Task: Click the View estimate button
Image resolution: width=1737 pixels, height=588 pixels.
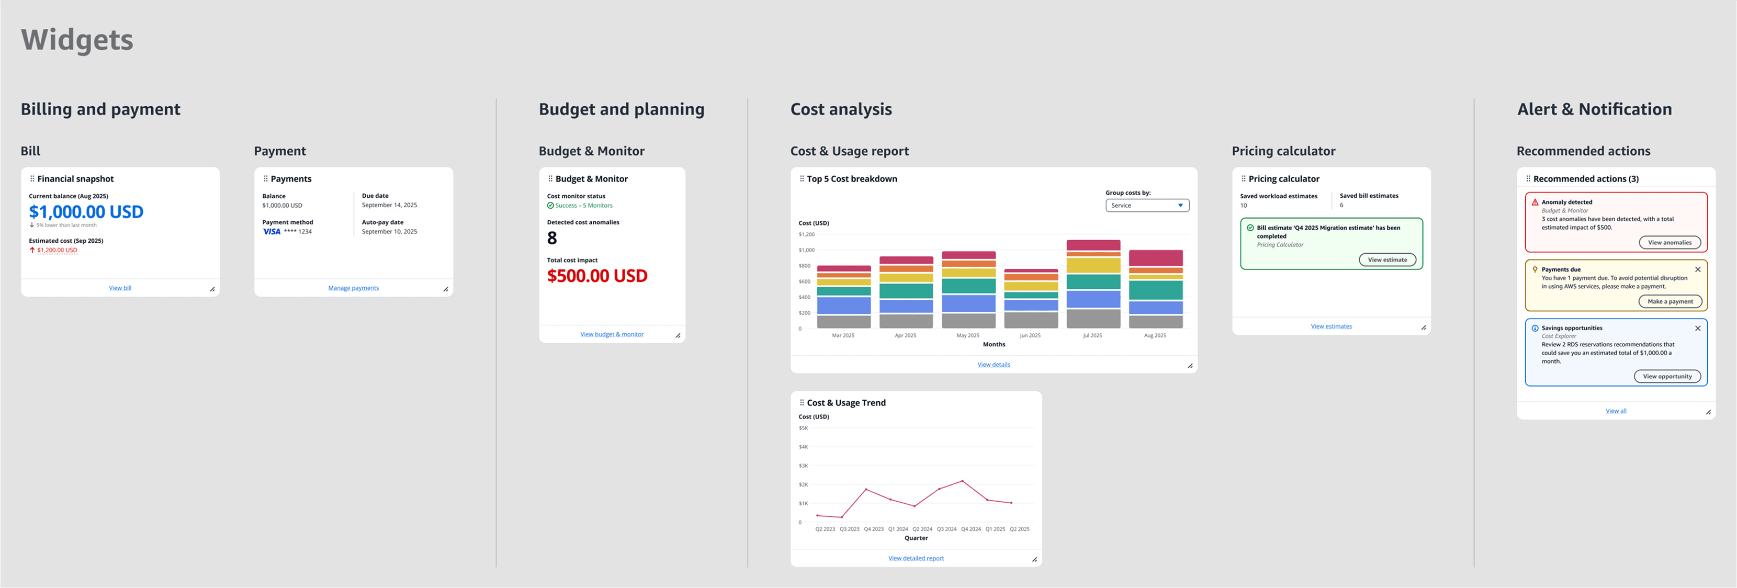Action: 1386,259
